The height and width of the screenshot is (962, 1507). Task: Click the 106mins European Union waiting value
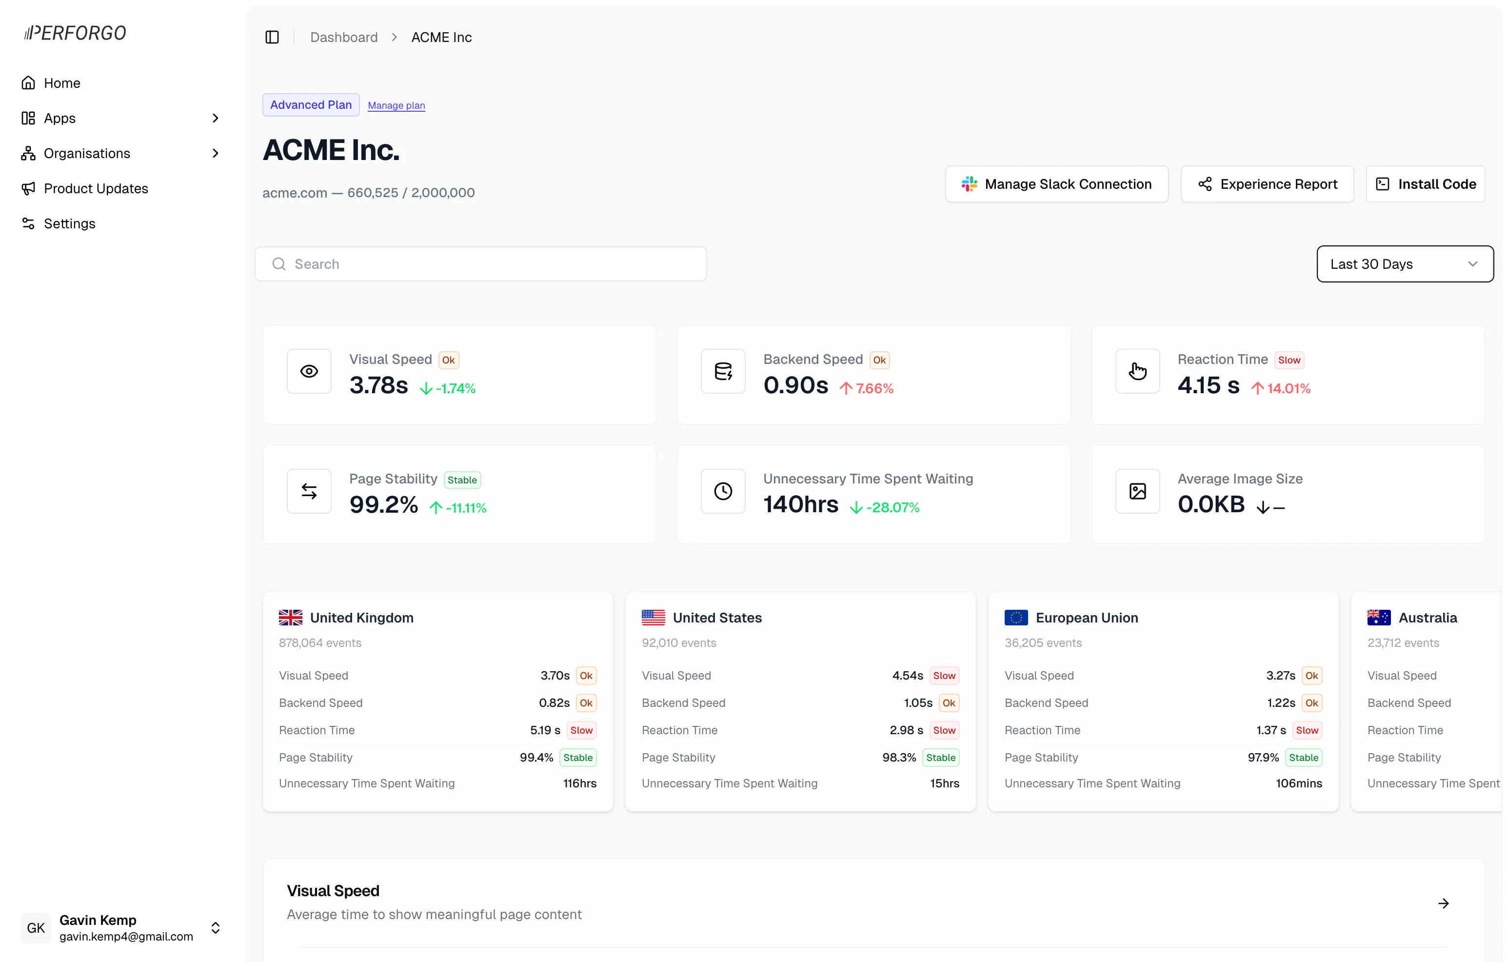coord(1299,783)
